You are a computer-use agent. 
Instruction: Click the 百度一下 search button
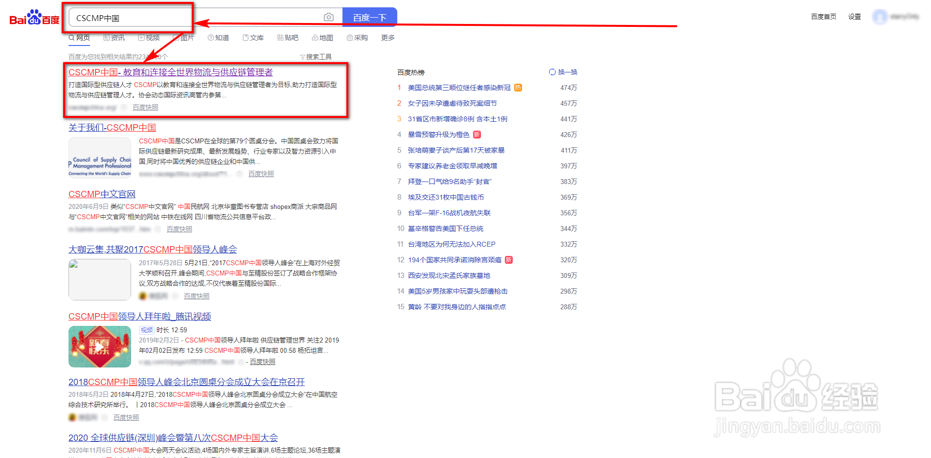[x=370, y=18]
